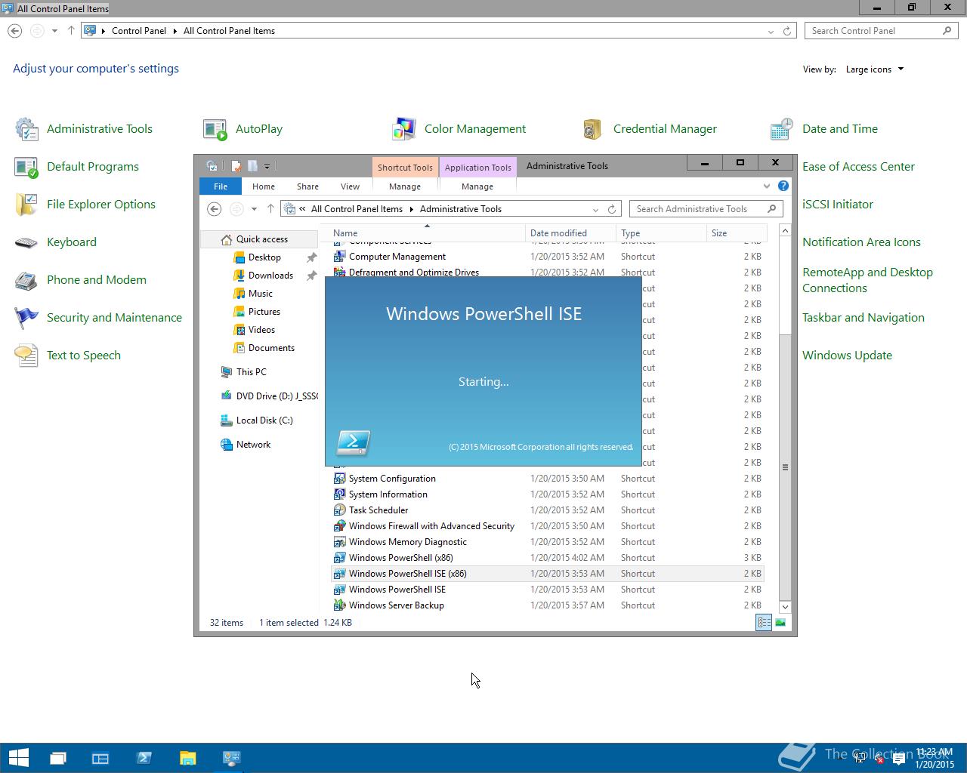The width and height of the screenshot is (967, 773).
Task: Expand Administrative Tools address dropdown
Action: tap(595, 209)
